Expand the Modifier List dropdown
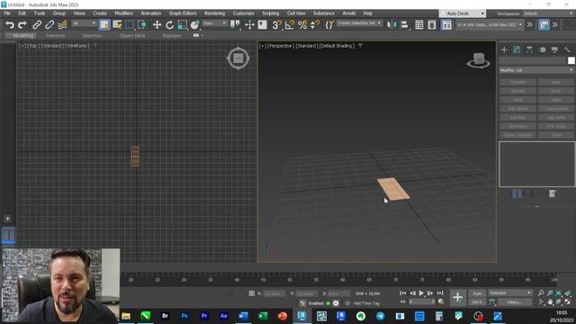Viewport: 576px width, 324px height. [x=536, y=70]
